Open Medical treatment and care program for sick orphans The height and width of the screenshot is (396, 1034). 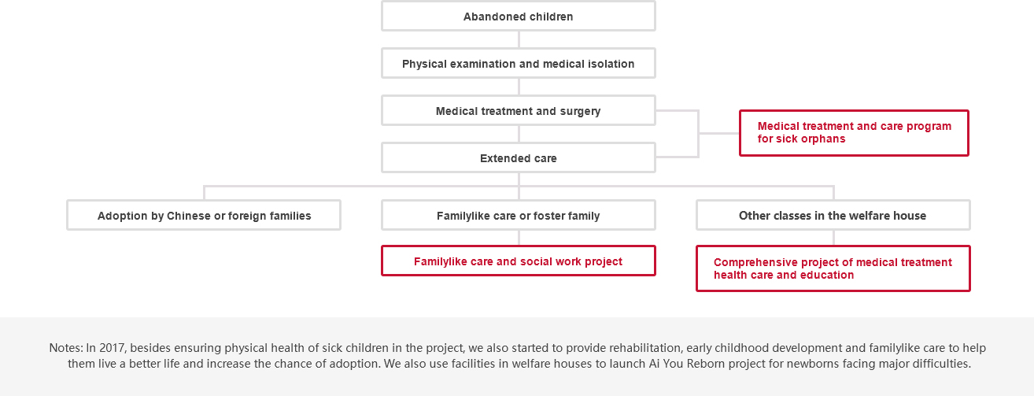(854, 133)
